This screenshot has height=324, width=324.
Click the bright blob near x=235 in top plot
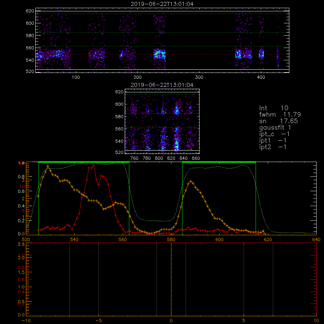(159, 54)
